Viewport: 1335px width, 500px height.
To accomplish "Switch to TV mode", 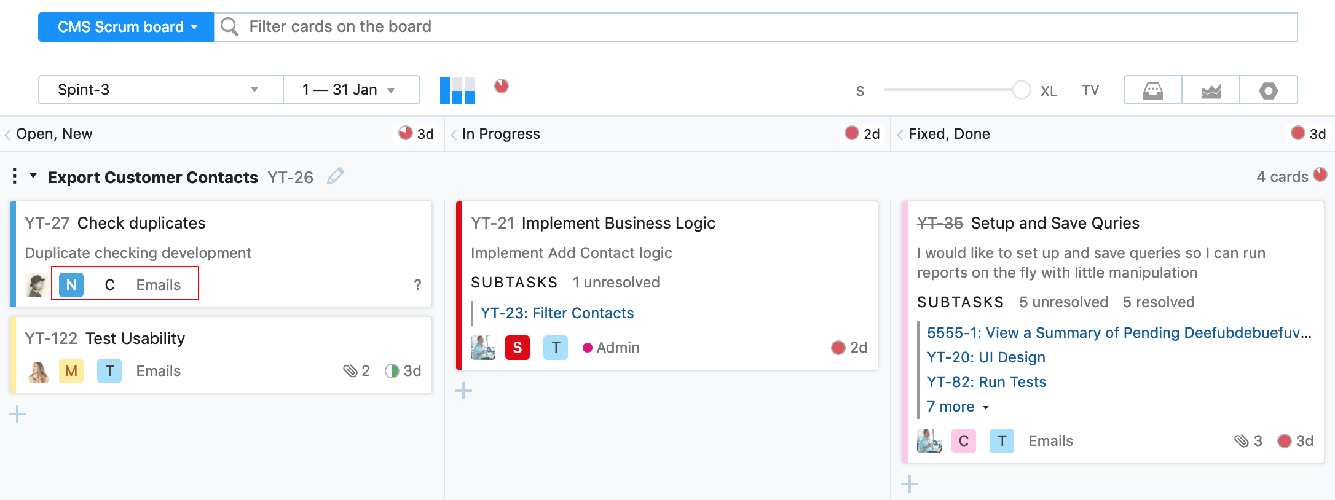I will pyautogui.click(x=1090, y=90).
